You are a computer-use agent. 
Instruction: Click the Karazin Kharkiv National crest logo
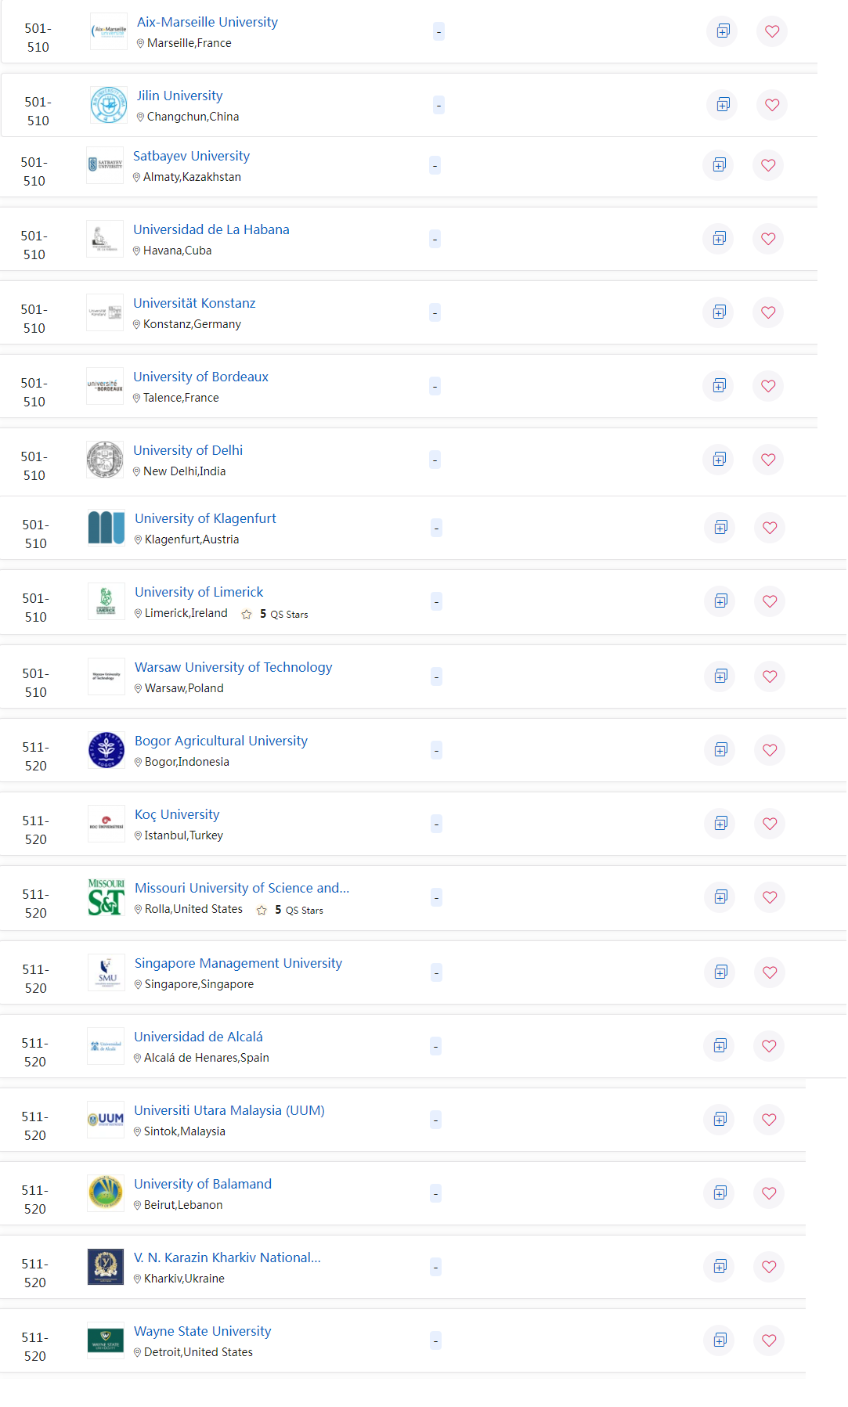[x=106, y=1267]
